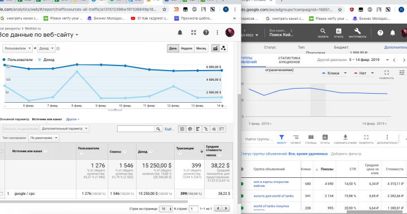
Task: Open the золото для world of tanks ad group
Action: [274, 196]
